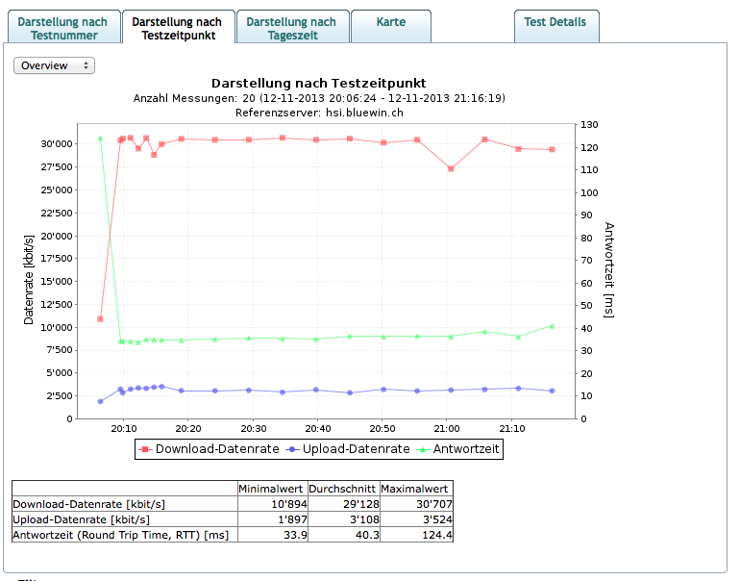The height and width of the screenshot is (581, 740).
Task: Open the Darstellung nach Tageszeit tab
Action: tap(291, 28)
